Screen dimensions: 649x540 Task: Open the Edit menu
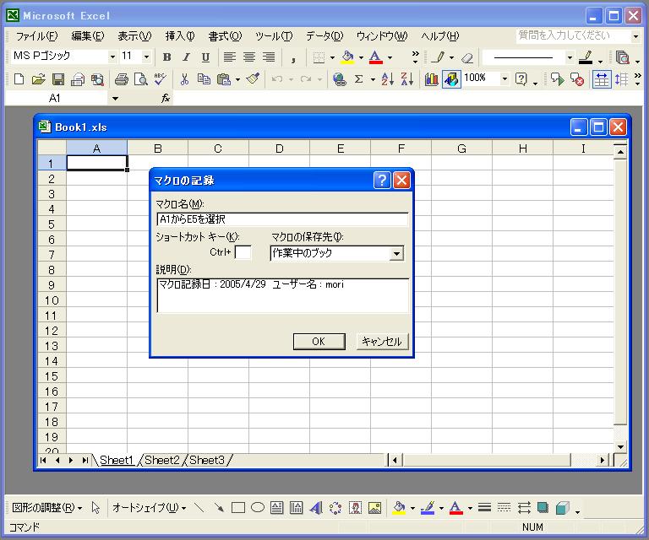coord(87,36)
